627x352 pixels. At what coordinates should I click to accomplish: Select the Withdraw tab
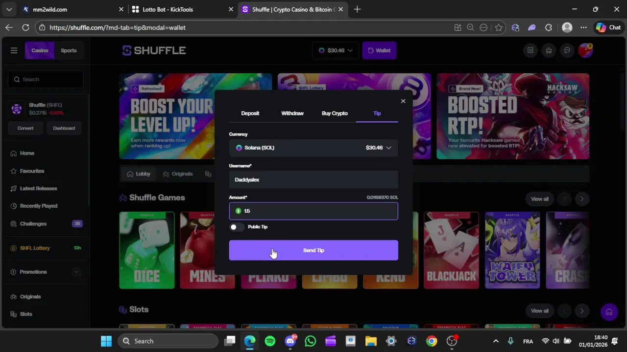(x=292, y=113)
